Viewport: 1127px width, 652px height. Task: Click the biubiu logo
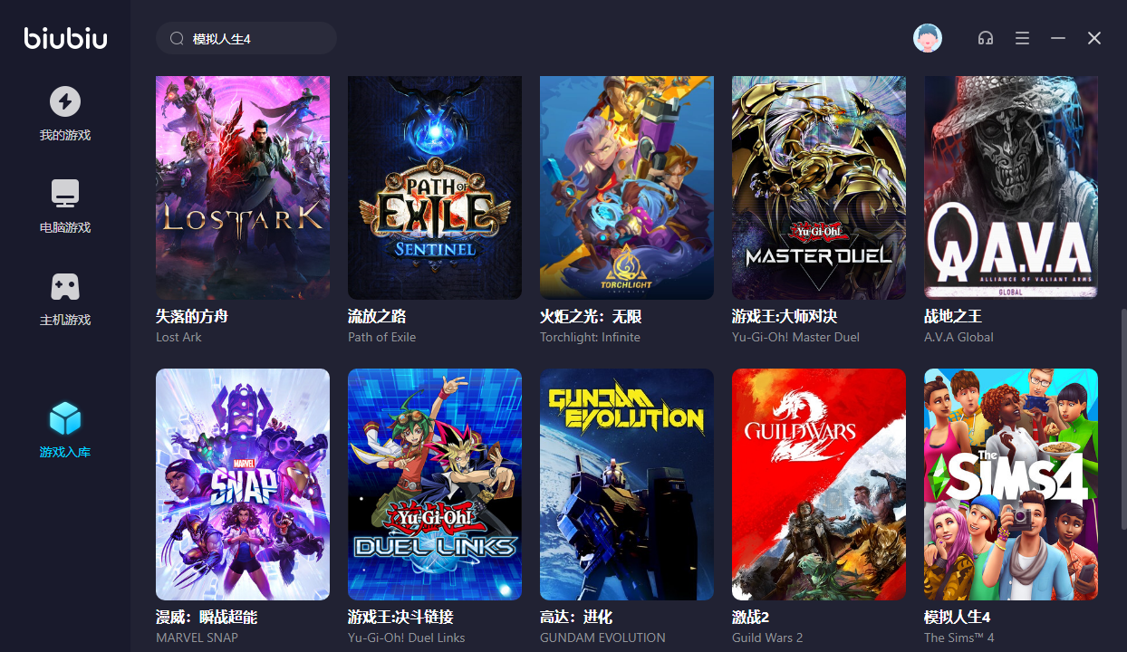coord(65,38)
